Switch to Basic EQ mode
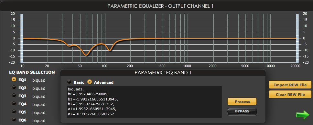The height and width of the screenshot is (125, 313). [x=69, y=82]
